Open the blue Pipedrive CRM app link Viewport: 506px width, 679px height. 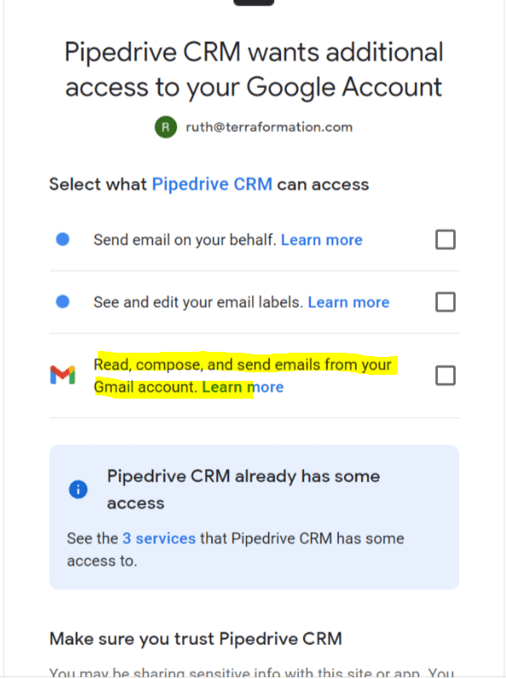(212, 184)
